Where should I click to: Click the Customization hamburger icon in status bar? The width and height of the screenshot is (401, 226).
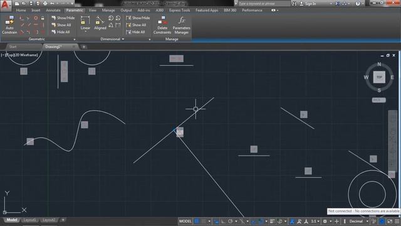[397, 222]
